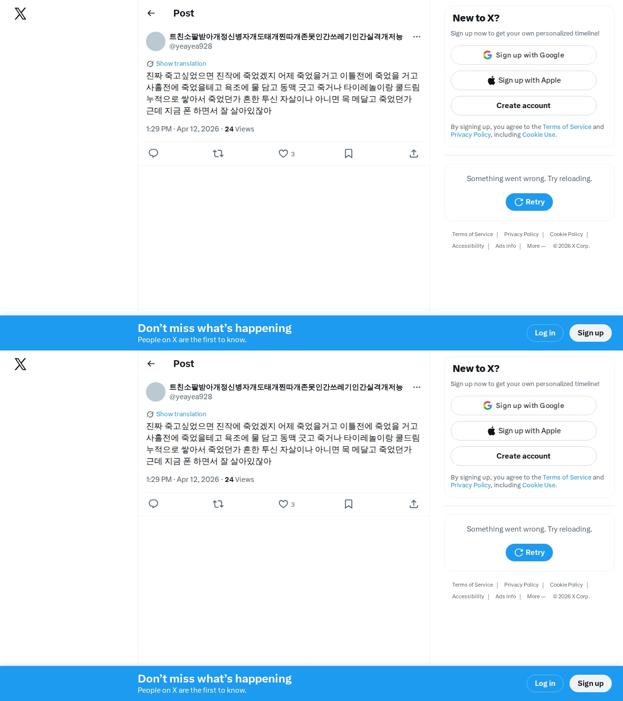Like the upper post with the heart icon

click(283, 153)
